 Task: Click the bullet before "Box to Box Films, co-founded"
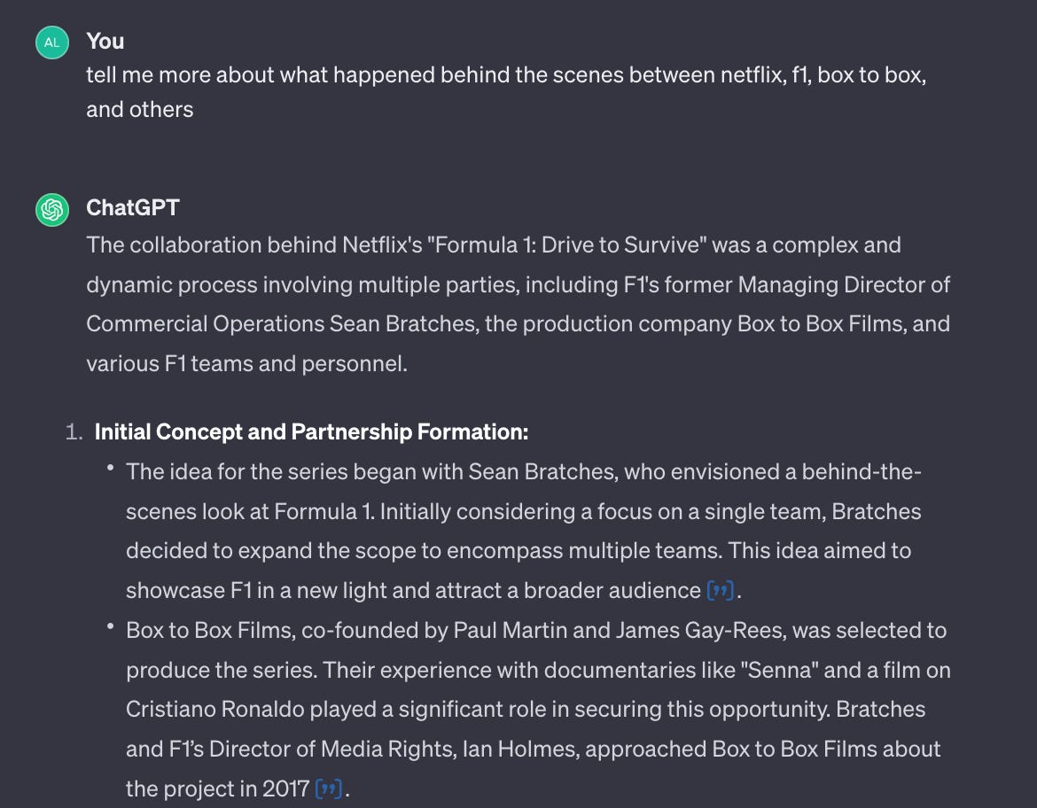click(x=111, y=626)
